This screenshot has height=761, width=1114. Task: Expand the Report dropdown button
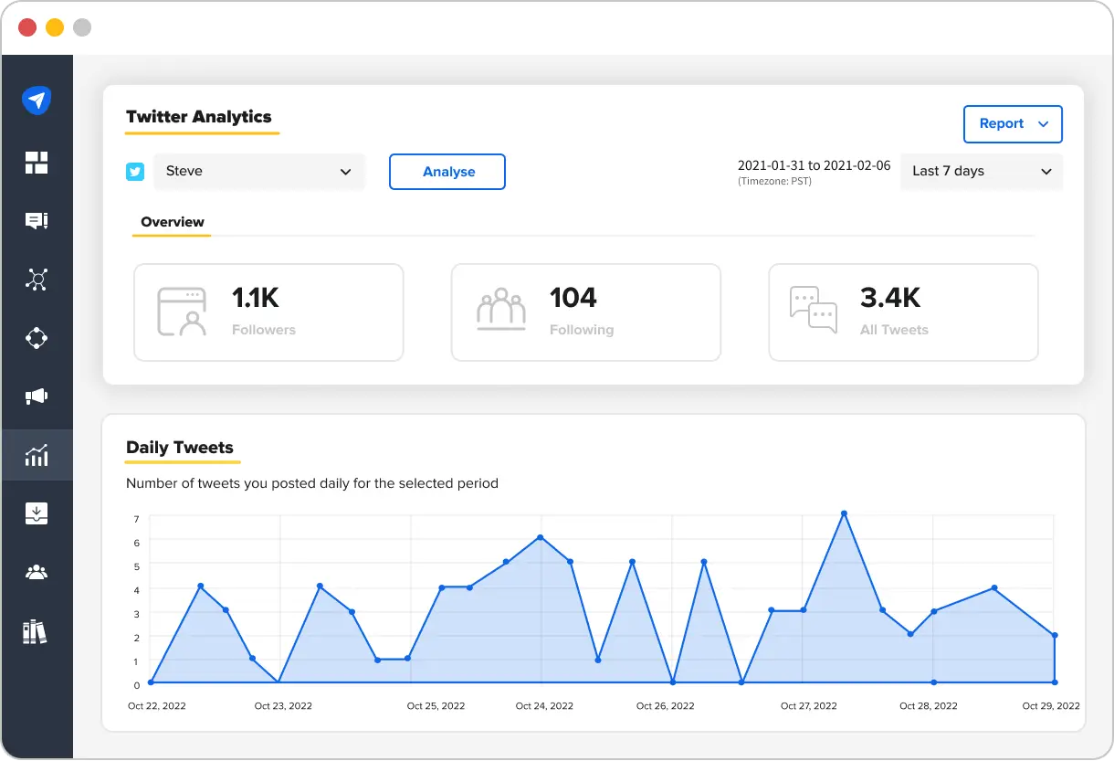(x=1013, y=124)
